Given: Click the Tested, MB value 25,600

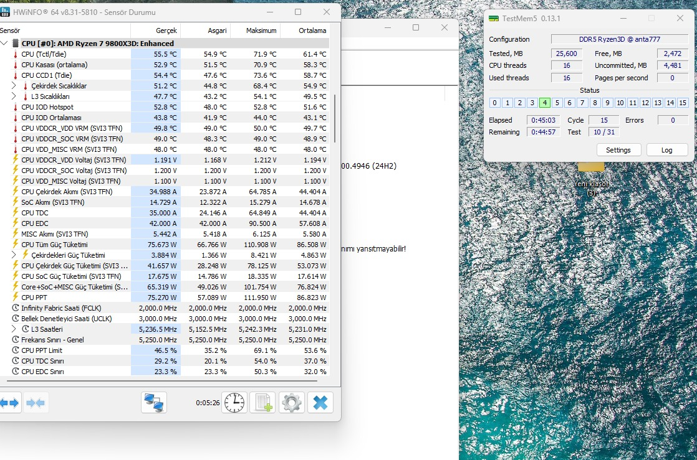Looking at the screenshot, I should coord(566,54).
